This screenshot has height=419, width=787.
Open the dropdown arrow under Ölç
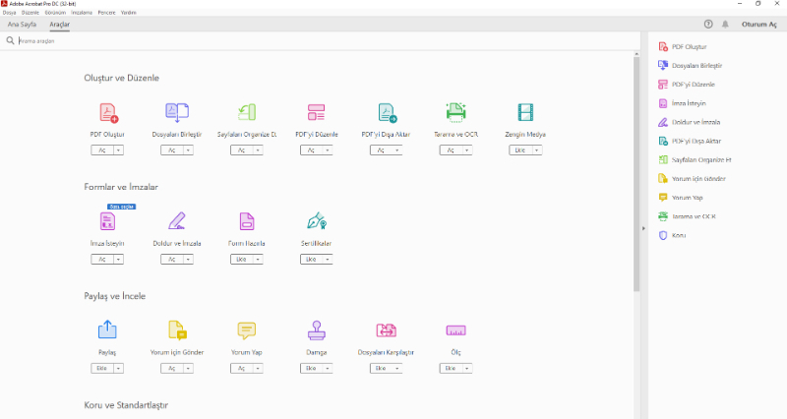pyautogui.click(x=466, y=368)
